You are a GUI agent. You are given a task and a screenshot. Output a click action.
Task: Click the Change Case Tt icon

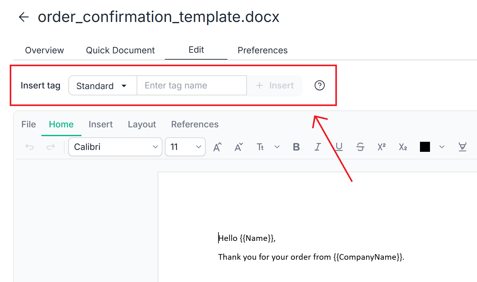[260, 147]
